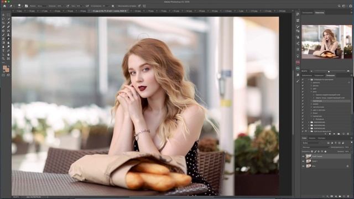Viewport: 354px width, 199px height.
Task: Change screen mode at toolbar bottom
Action: tap(8, 75)
